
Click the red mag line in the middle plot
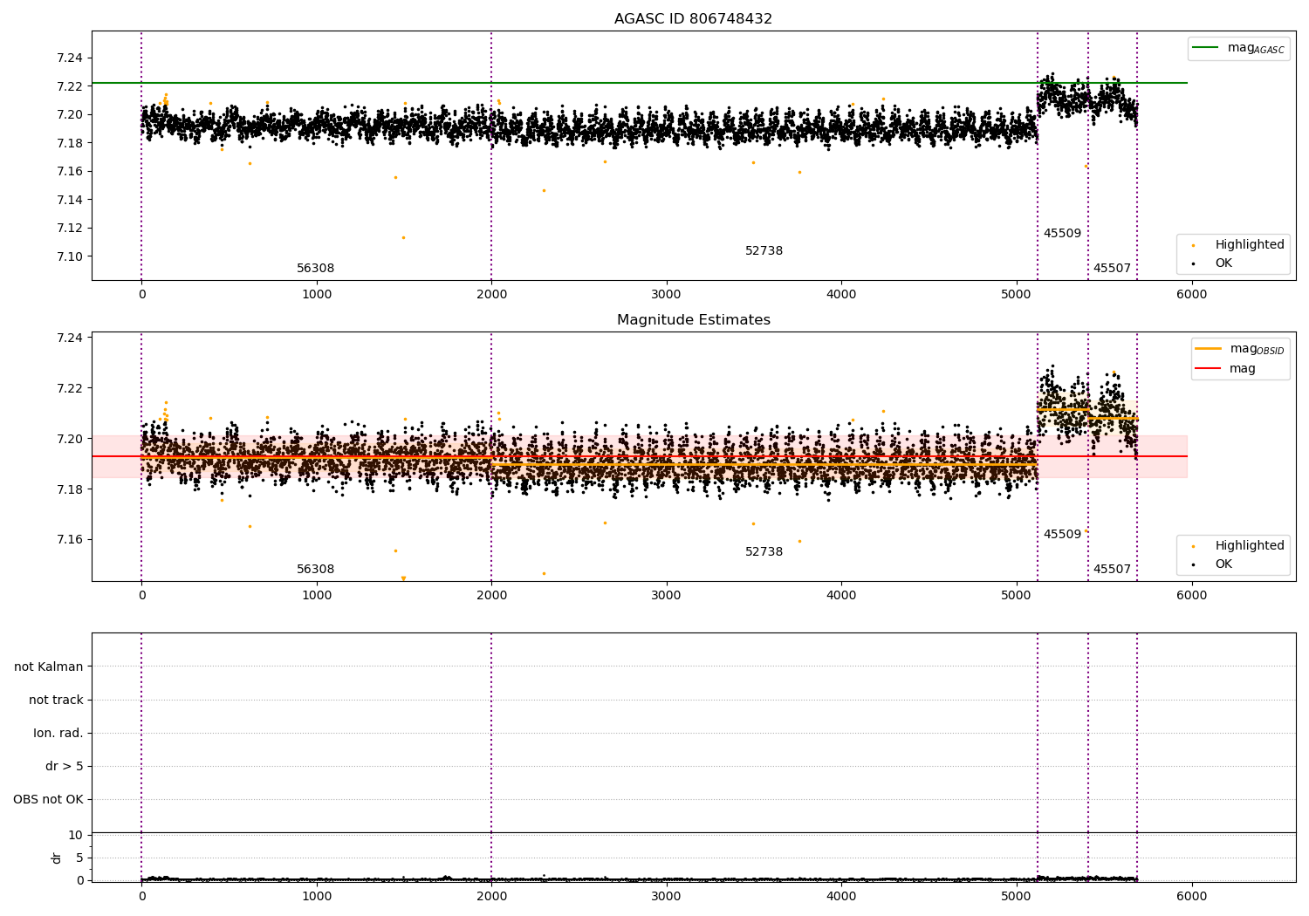click(640, 456)
